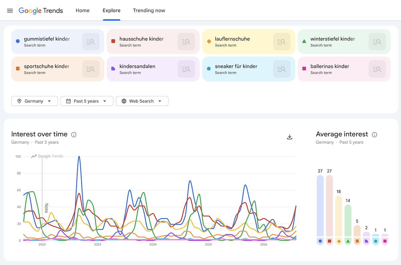401x265 pixels.
Task: Click teal pentagon marker of sneaker für kinder
Action: pos(209,69)
